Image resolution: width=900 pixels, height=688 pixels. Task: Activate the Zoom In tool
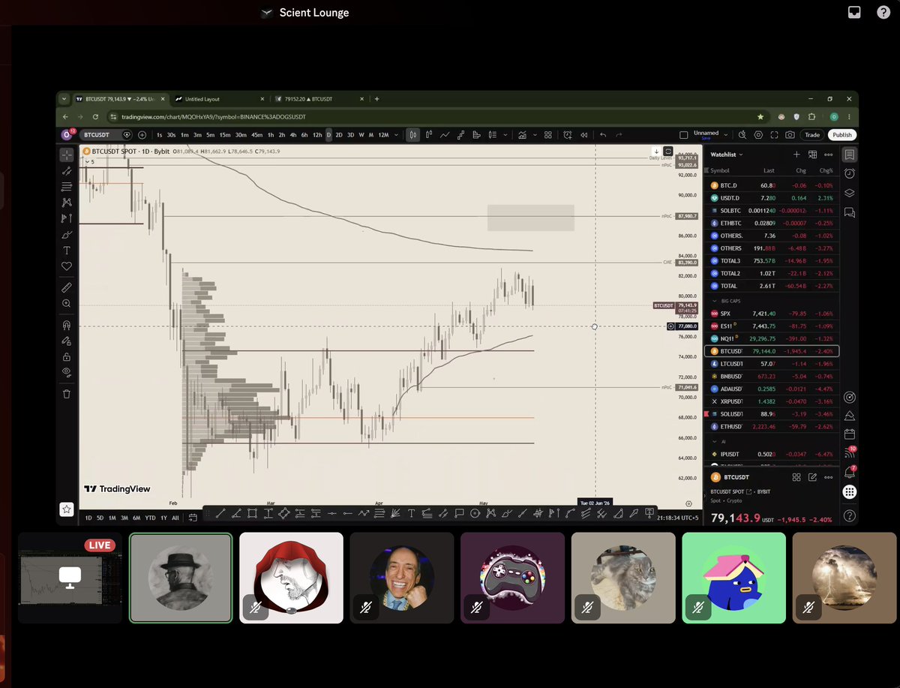[67, 303]
